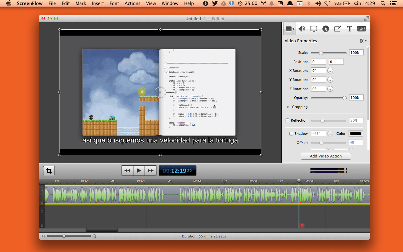403x252 pixels.
Task: Open Spotlight search in menu bar
Action: [383, 3]
